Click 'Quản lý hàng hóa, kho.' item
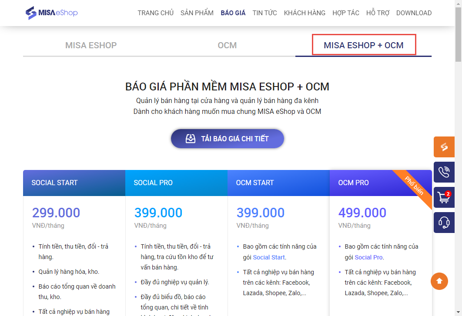Image resolution: width=462 pixels, height=316 pixels. pos(69,272)
